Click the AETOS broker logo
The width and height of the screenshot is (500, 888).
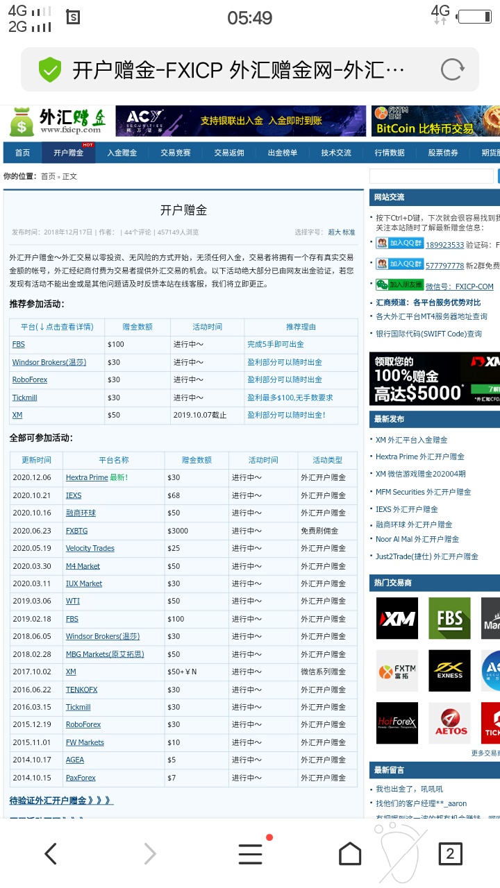click(449, 724)
